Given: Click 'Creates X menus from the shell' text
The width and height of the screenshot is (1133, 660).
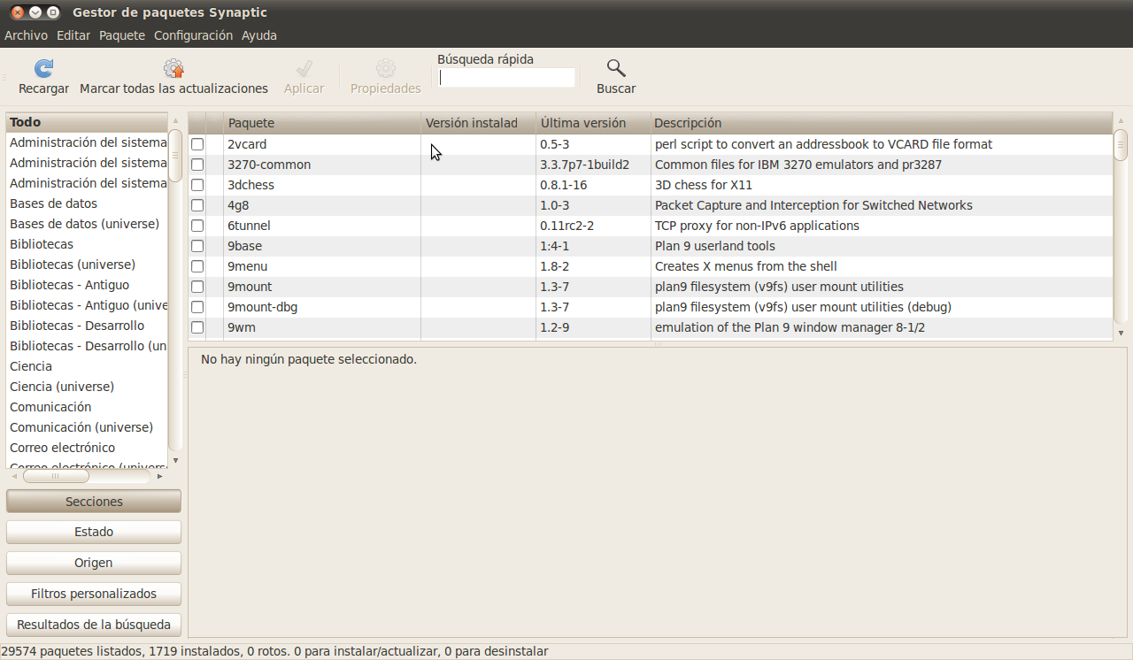Looking at the screenshot, I should pyautogui.click(x=746, y=266).
